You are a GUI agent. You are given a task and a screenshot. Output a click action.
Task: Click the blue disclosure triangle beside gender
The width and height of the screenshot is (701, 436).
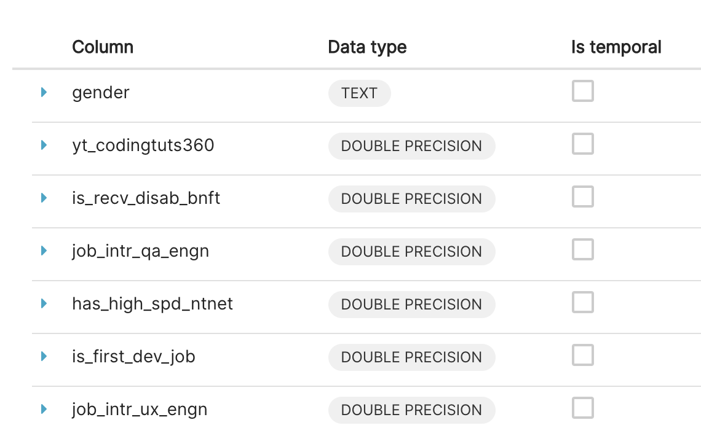coord(43,92)
